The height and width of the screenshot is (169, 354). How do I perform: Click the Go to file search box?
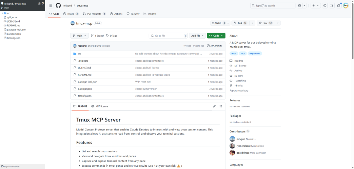(x=168, y=36)
